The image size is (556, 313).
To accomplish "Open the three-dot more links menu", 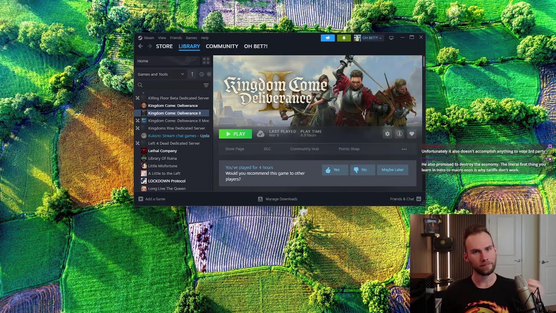I will [x=404, y=149].
